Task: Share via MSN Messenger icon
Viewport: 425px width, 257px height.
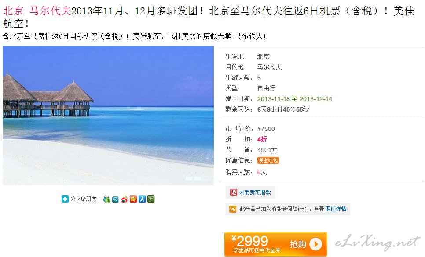Action: (107, 199)
